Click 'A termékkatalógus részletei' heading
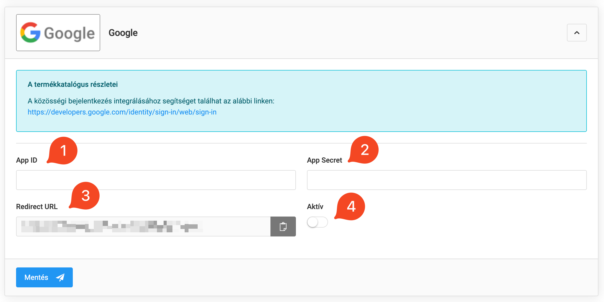Viewport: 604px width, 302px height. 73,84
